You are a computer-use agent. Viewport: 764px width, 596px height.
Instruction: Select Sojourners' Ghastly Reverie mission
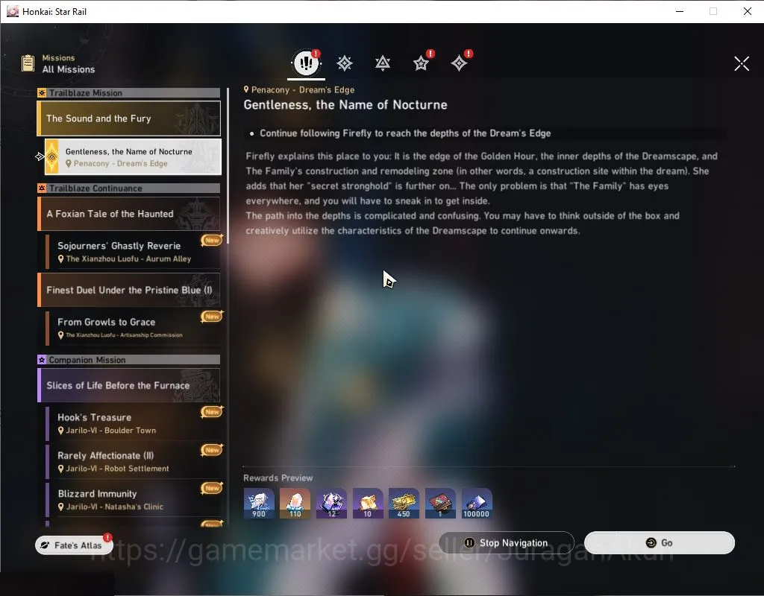[133, 252]
